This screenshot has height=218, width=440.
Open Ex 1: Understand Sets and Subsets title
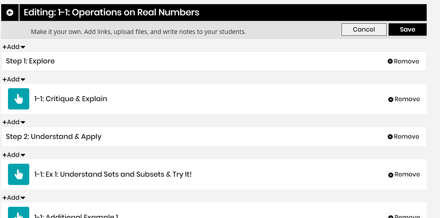(x=113, y=174)
